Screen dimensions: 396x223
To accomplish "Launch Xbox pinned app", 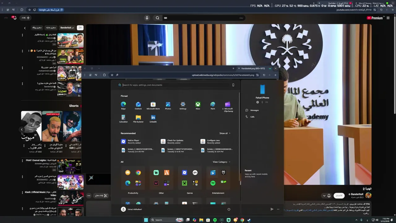I will click(198, 106).
